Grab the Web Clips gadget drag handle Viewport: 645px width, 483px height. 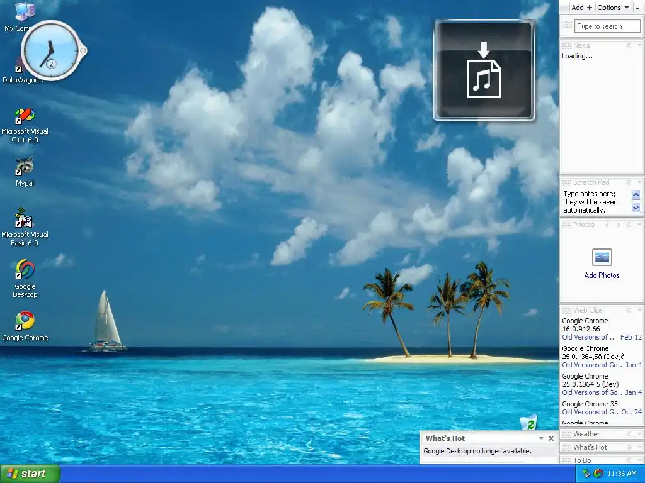(566, 310)
